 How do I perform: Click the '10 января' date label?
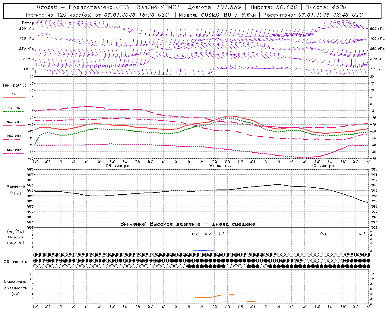pos(322,166)
